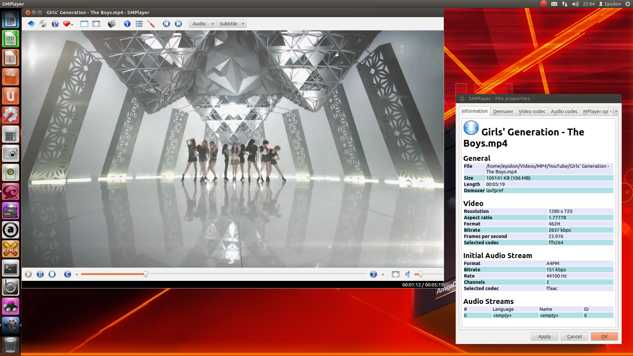Click the 22:04 clock in top panel
This screenshot has height=356, width=633.
(x=589, y=4)
